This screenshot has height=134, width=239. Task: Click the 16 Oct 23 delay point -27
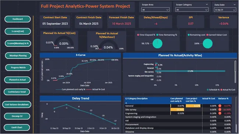pos(115,124)
